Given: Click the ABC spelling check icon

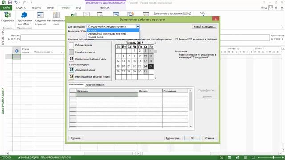Looking at the screenshot, I should [202, 14].
